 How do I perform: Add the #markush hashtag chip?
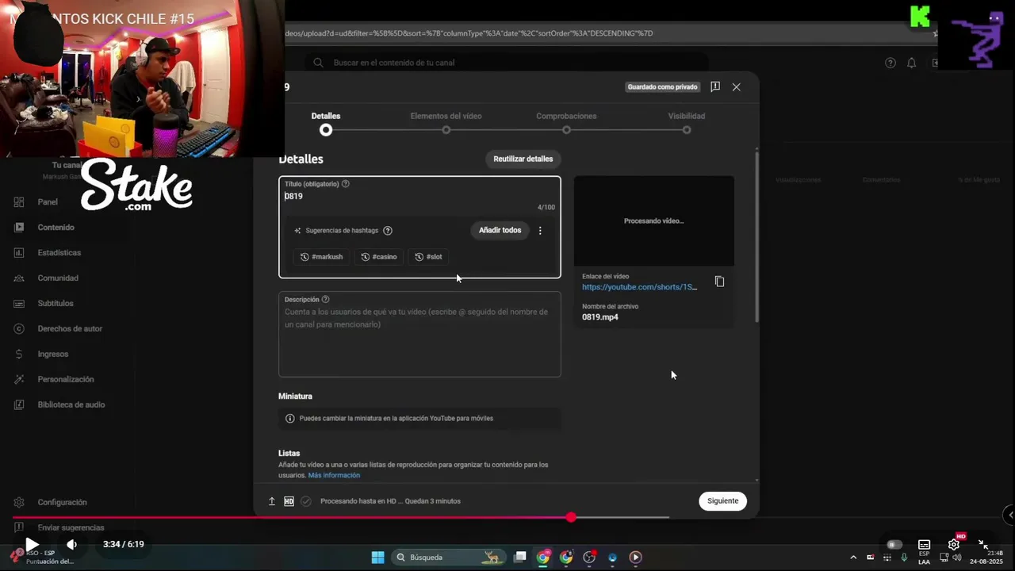click(x=322, y=257)
